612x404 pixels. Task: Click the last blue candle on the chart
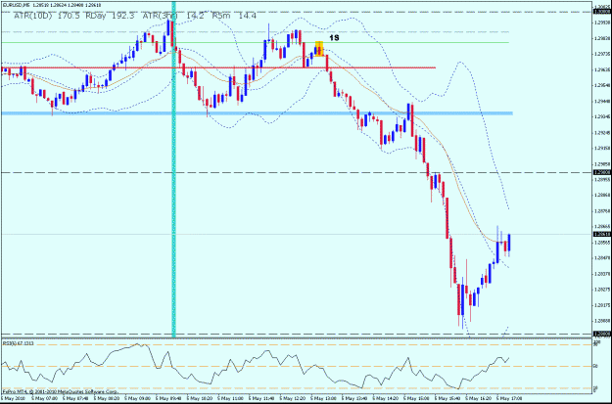coord(509,245)
